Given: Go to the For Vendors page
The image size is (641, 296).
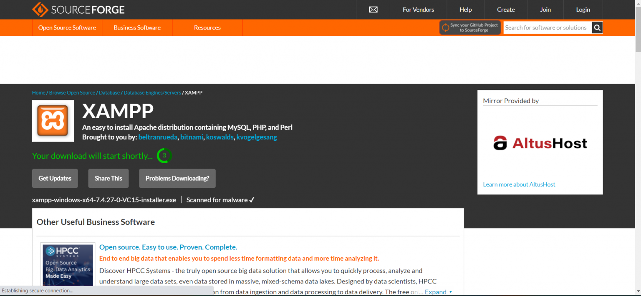Looking at the screenshot, I should [418, 10].
